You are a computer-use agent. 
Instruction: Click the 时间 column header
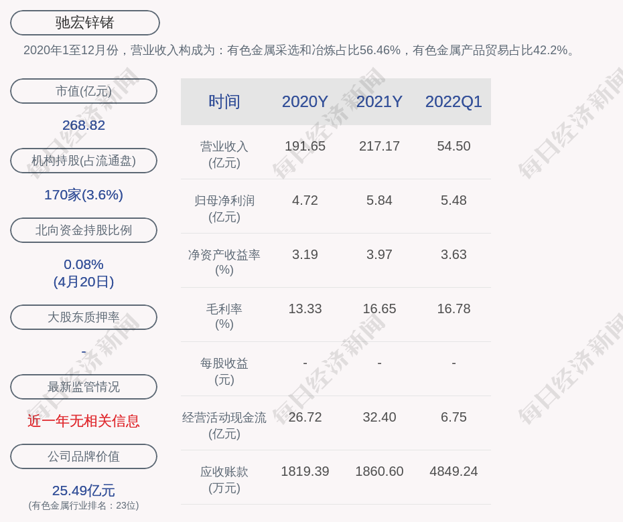224,102
